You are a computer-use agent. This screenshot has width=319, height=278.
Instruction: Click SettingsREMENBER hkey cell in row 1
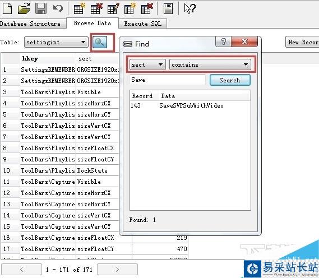48,69
